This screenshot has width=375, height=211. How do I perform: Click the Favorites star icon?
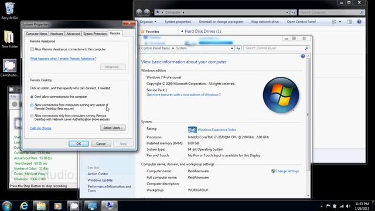click(142, 31)
